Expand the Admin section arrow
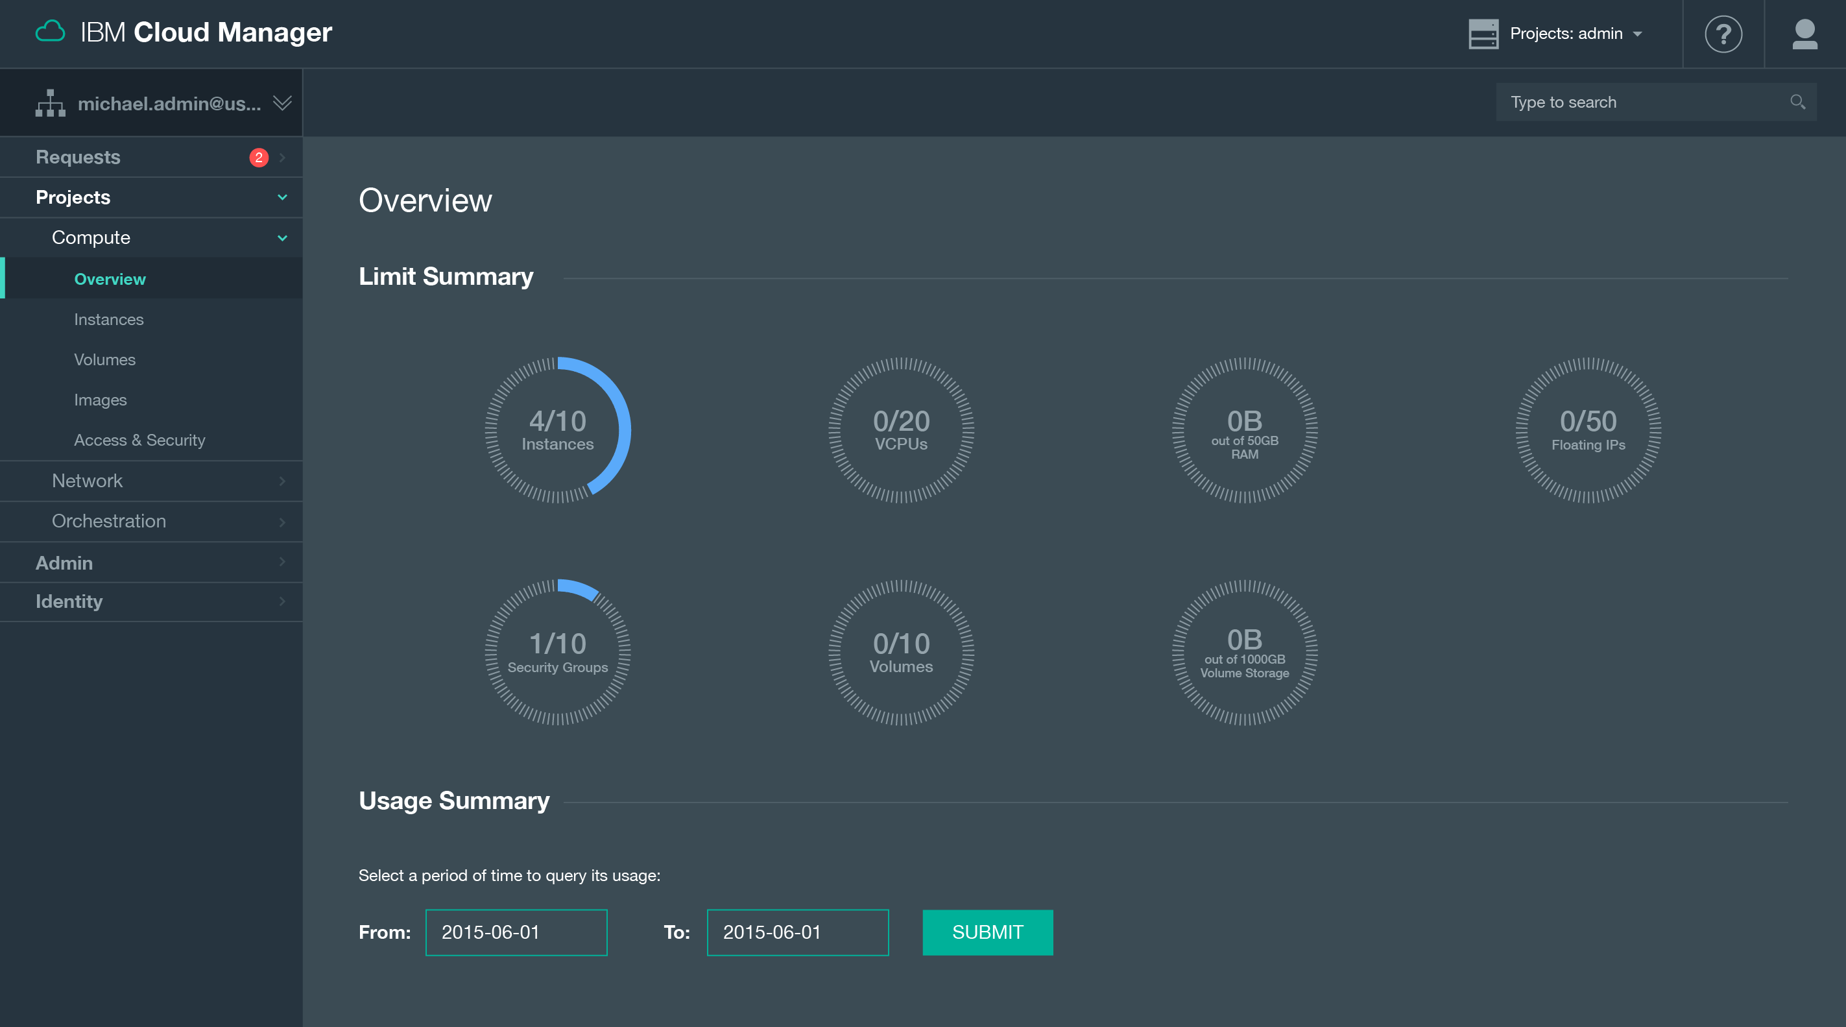Screen dimensions: 1846x1027 tap(282, 562)
